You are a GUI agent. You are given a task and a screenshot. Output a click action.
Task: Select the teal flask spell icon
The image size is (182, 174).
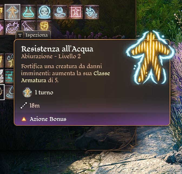click(x=28, y=12)
